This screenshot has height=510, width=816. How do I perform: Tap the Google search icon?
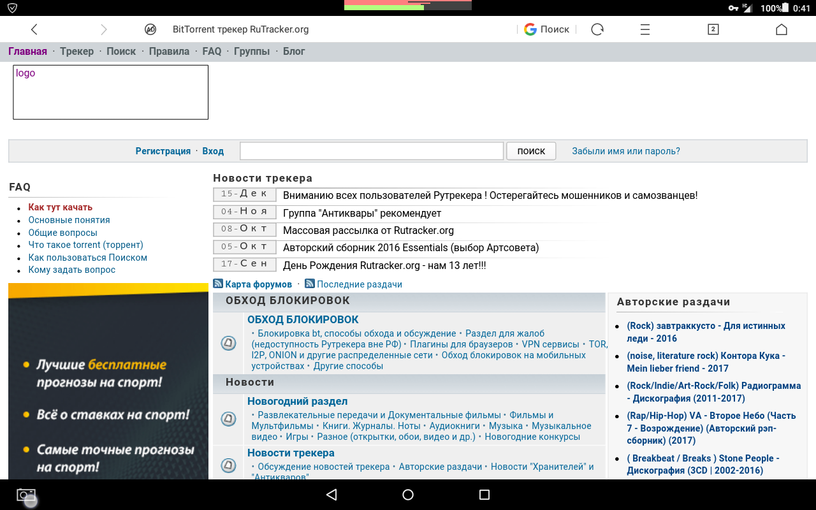point(530,29)
